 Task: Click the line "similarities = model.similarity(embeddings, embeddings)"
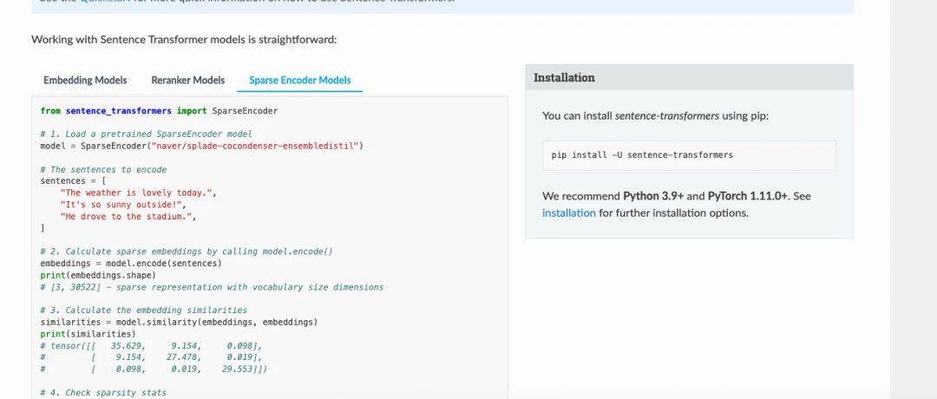179,323
